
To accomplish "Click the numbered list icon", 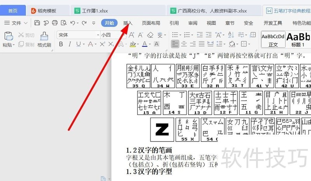I will (x=187, y=35).
